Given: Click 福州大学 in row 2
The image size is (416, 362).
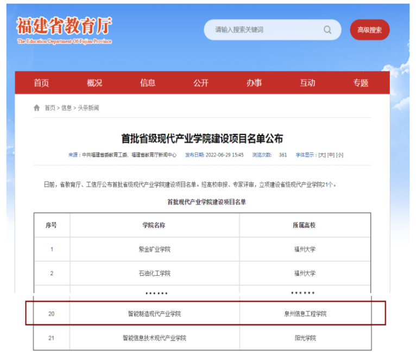Looking at the screenshot, I should [x=305, y=273].
